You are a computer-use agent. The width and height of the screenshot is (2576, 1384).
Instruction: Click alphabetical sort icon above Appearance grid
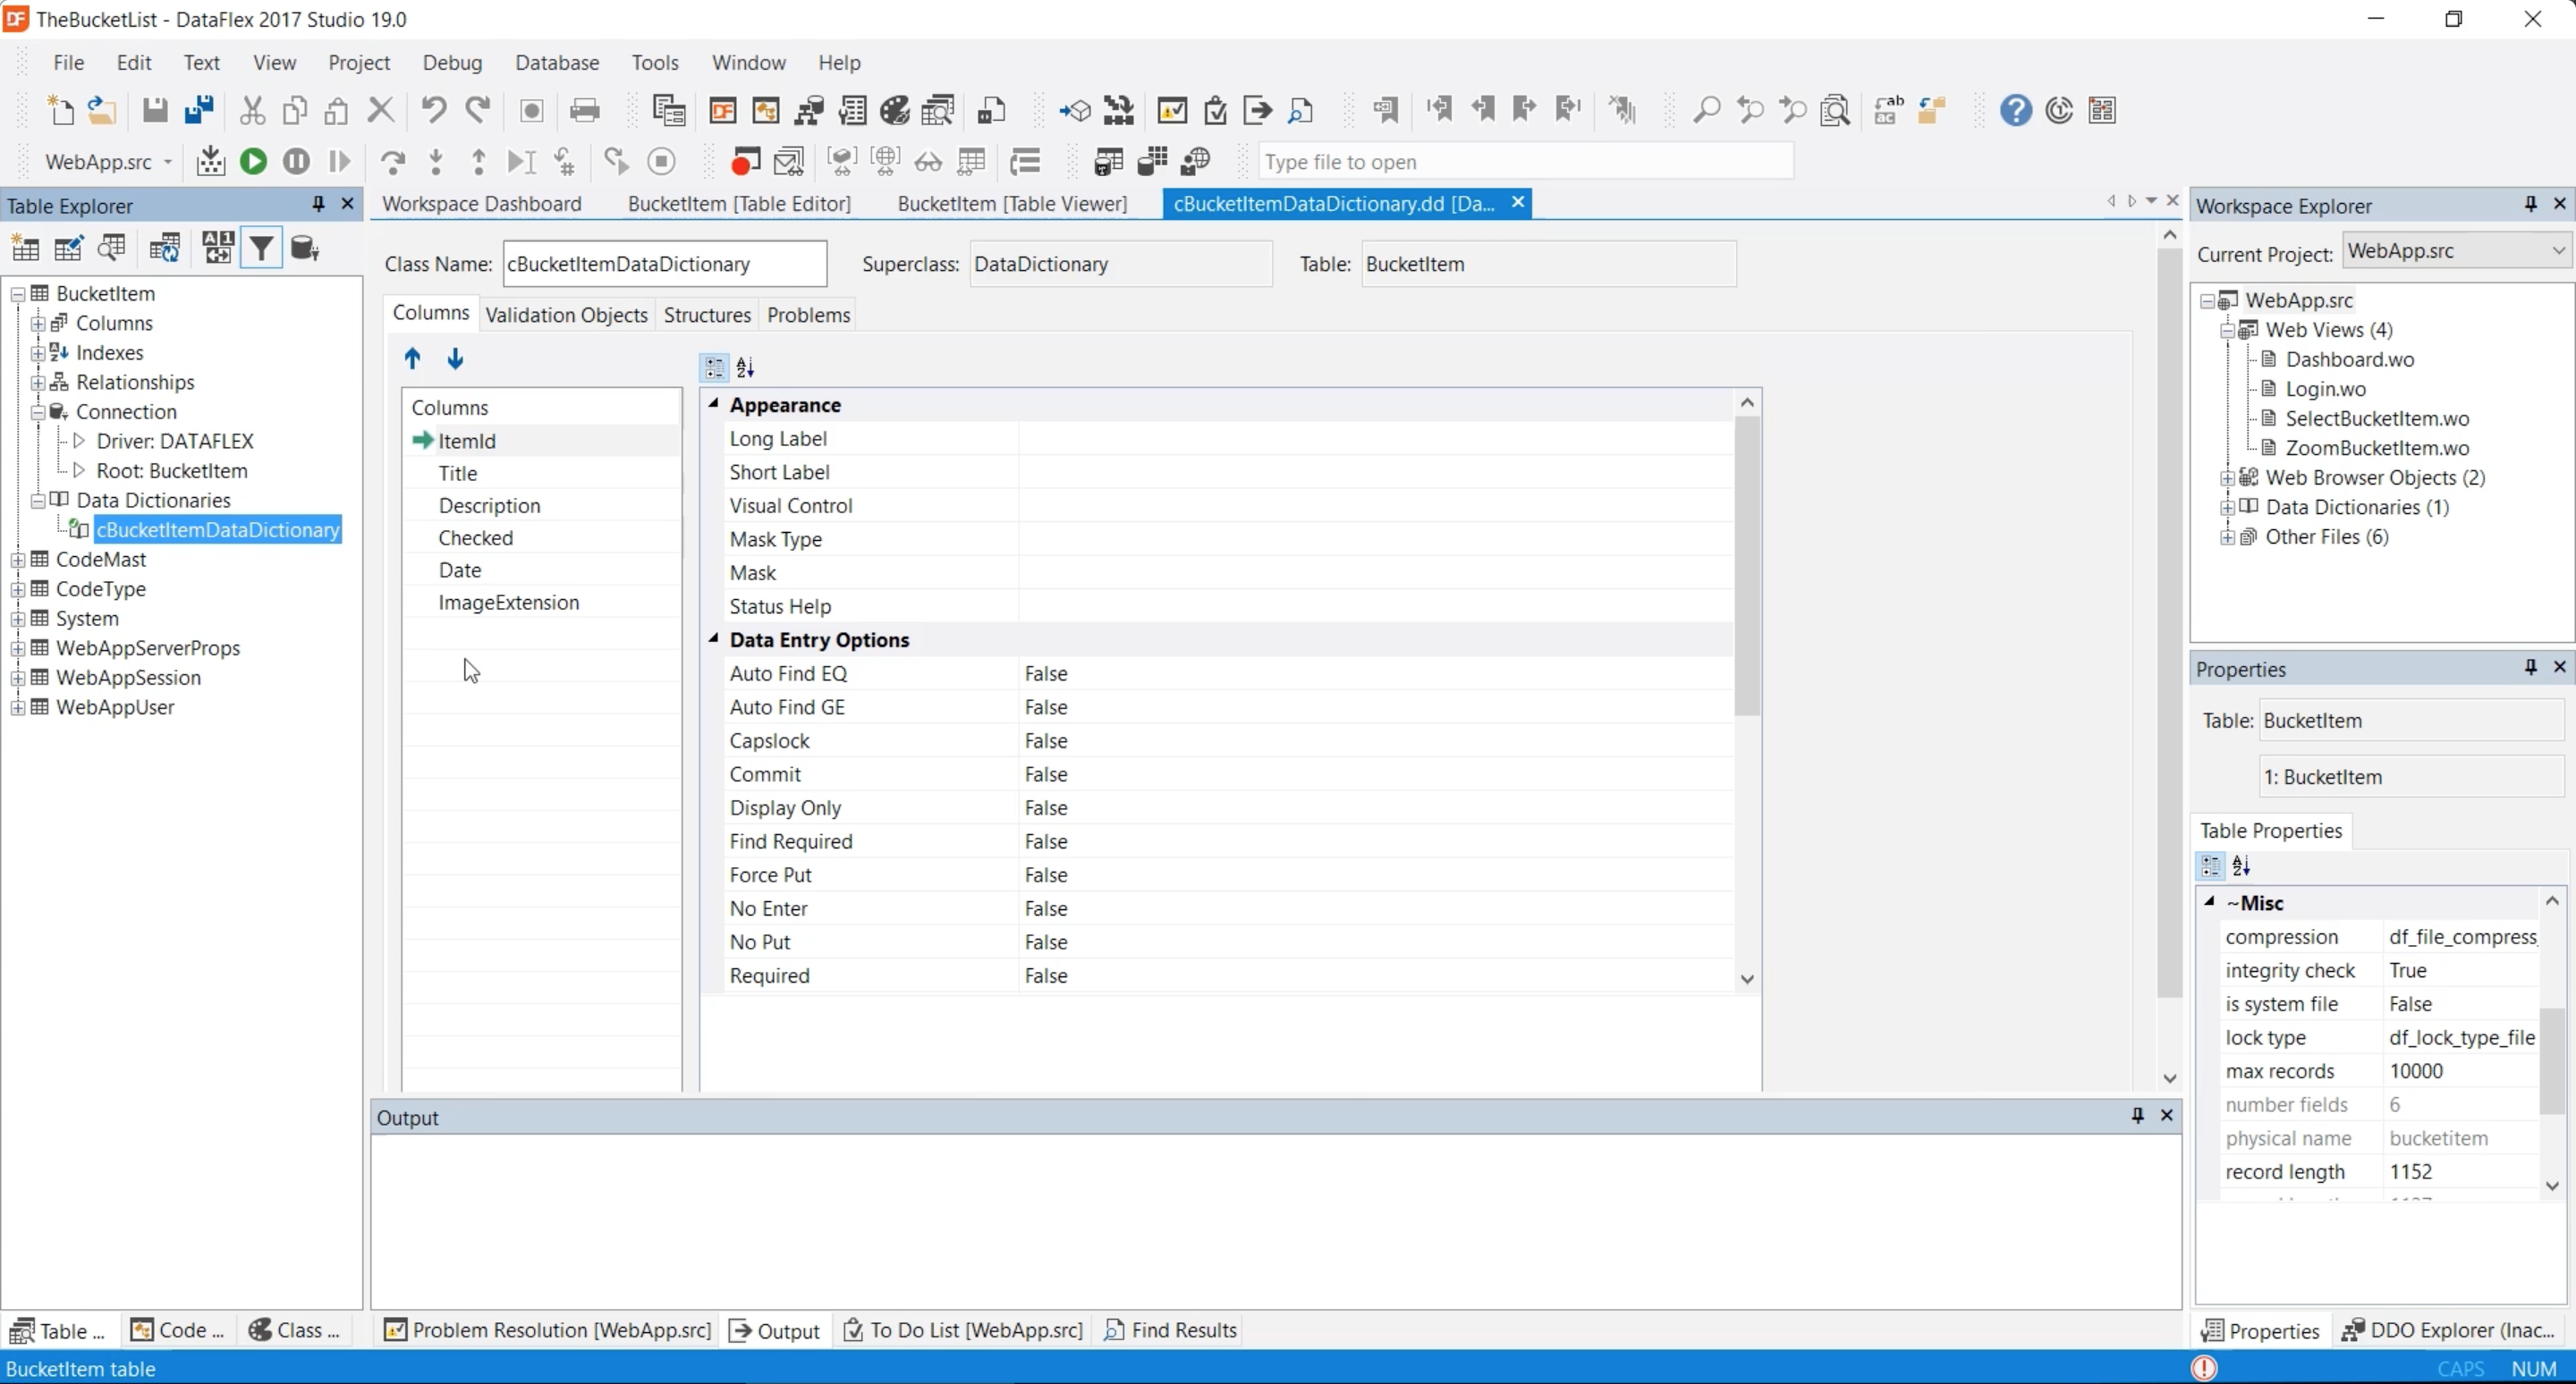(x=745, y=367)
